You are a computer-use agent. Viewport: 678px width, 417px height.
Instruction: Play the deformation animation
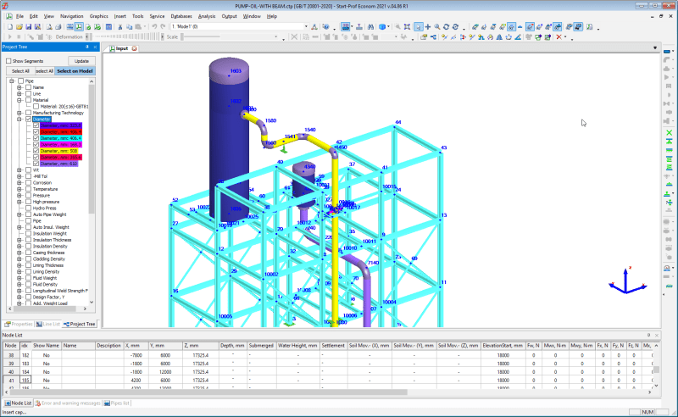click(10, 37)
